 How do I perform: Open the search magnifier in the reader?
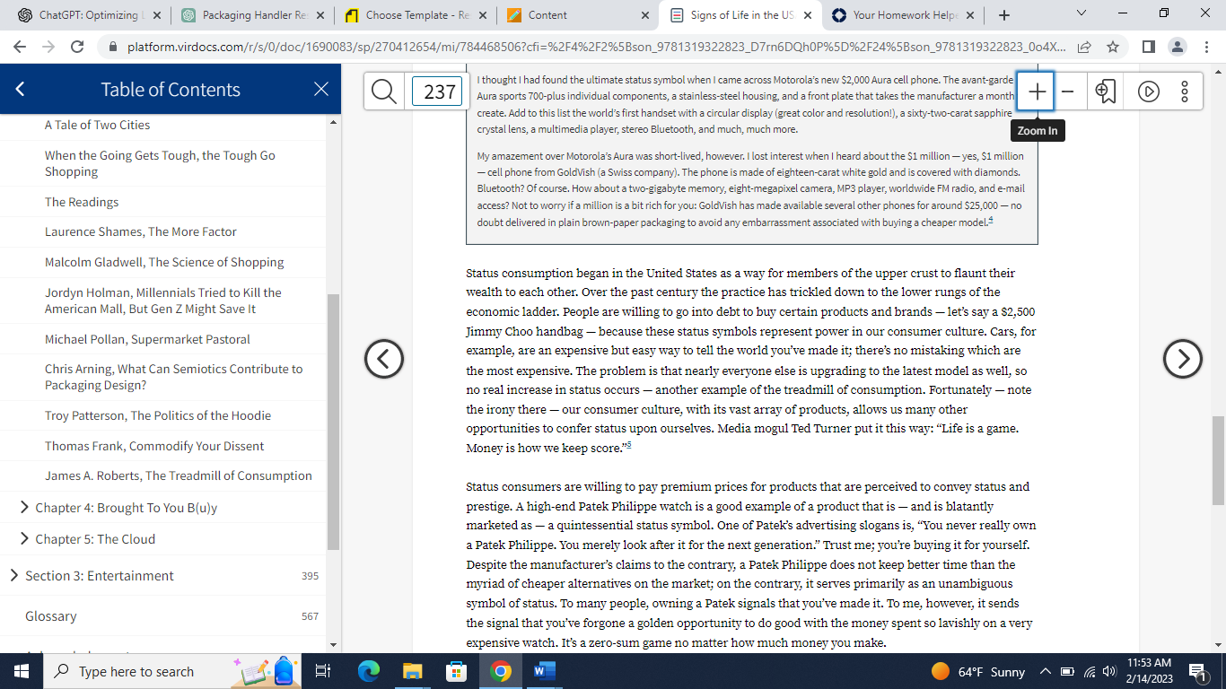[384, 92]
